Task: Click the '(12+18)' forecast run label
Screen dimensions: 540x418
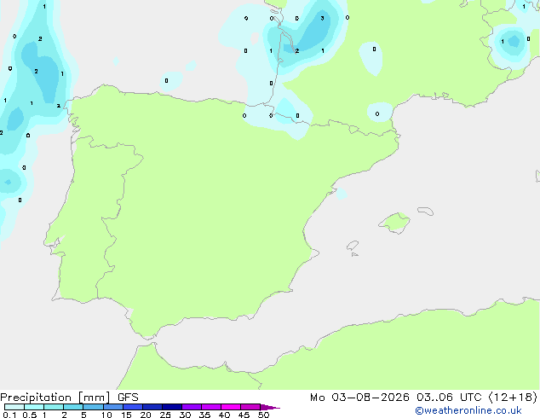Action: tap(513, 398)
